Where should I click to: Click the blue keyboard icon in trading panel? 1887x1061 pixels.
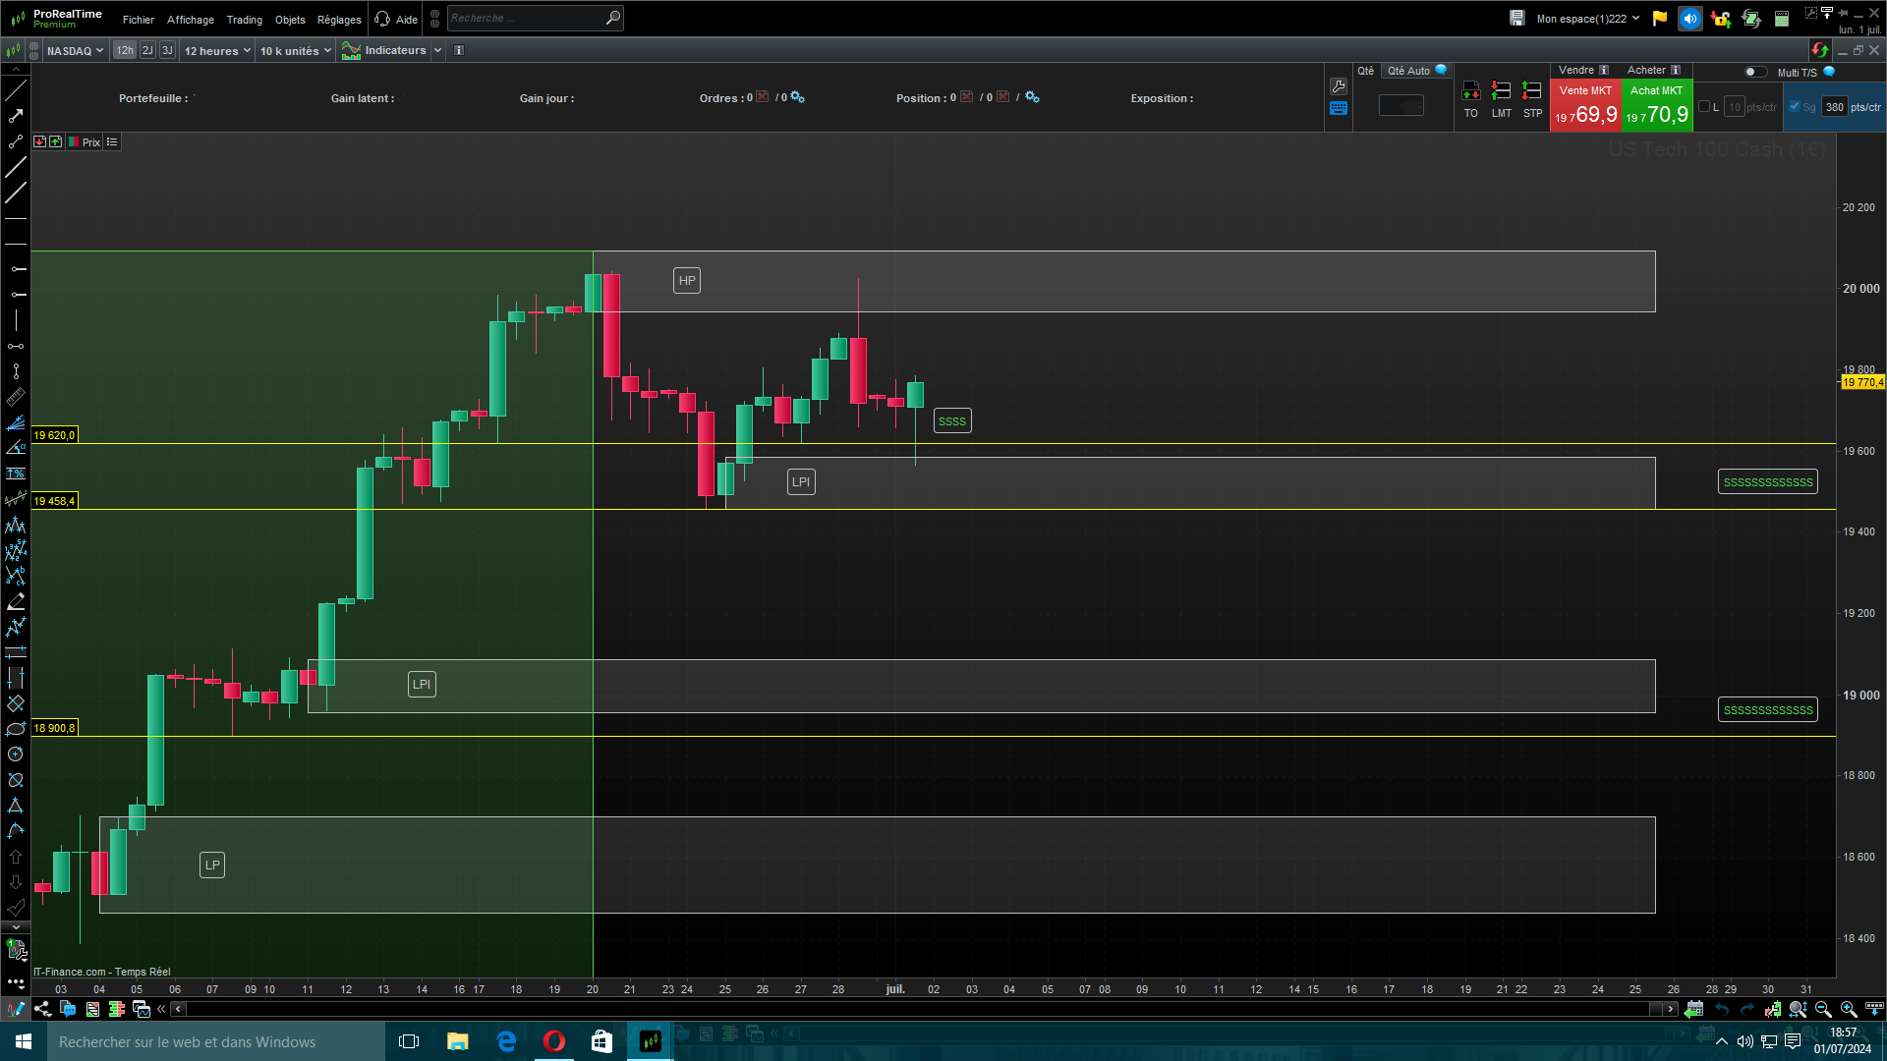[1339, 109]
